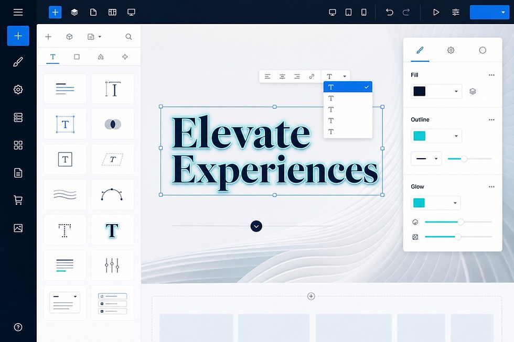514x342 pixels.
Task: Open the blue publish dropdown button
Action: pyautogui.click(x=489, y=13)
